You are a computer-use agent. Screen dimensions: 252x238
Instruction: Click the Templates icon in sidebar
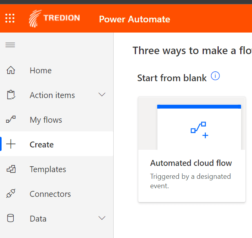tap(11, 169)
